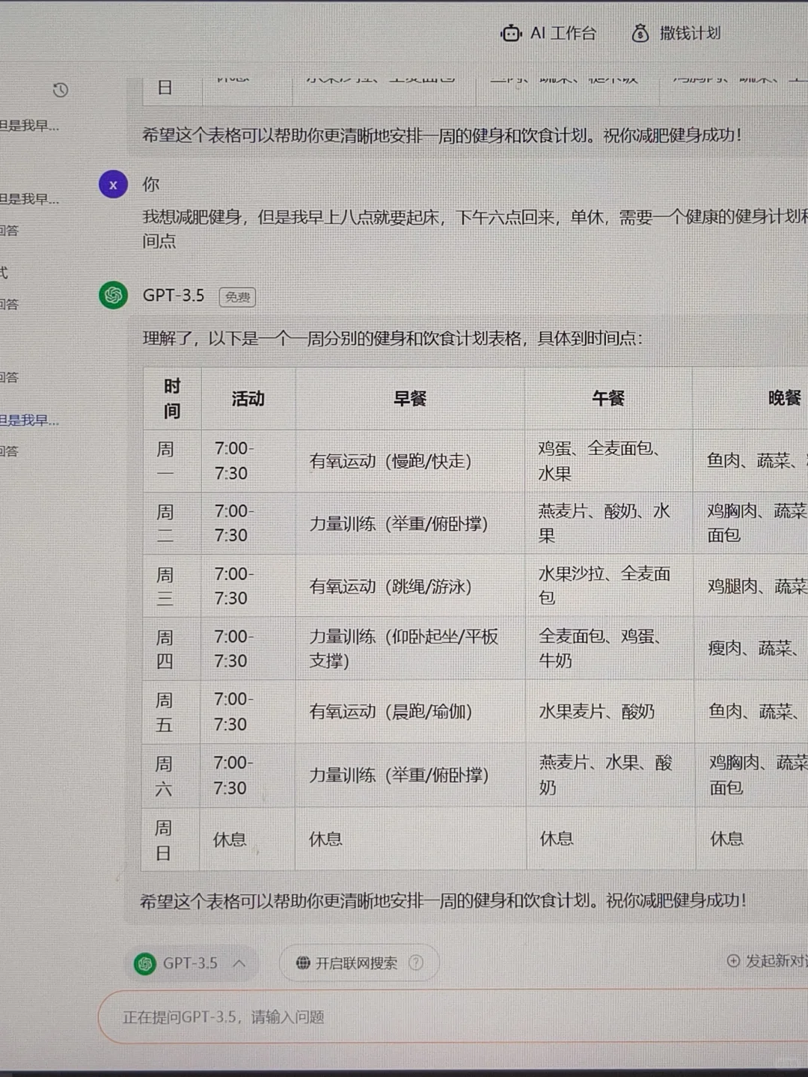Click the 撒钱计划 money-bag icon
Screen dimensions: 808x1077
640,33
